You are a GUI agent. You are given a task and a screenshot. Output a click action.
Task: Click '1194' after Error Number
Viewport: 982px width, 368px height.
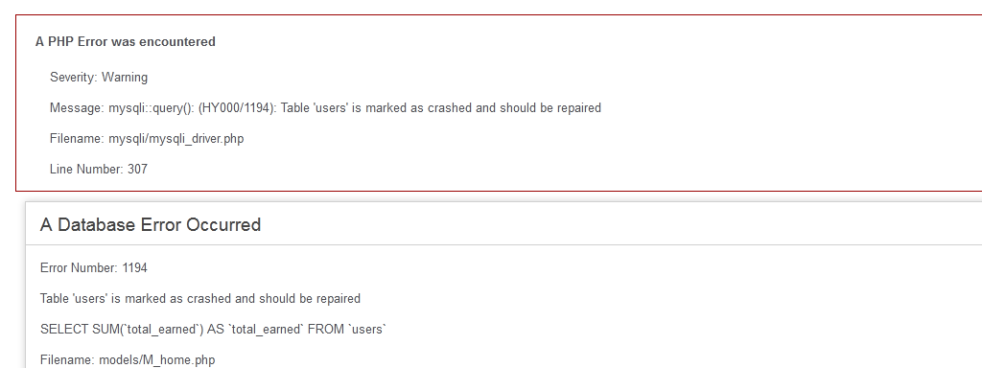click(134, 268)
